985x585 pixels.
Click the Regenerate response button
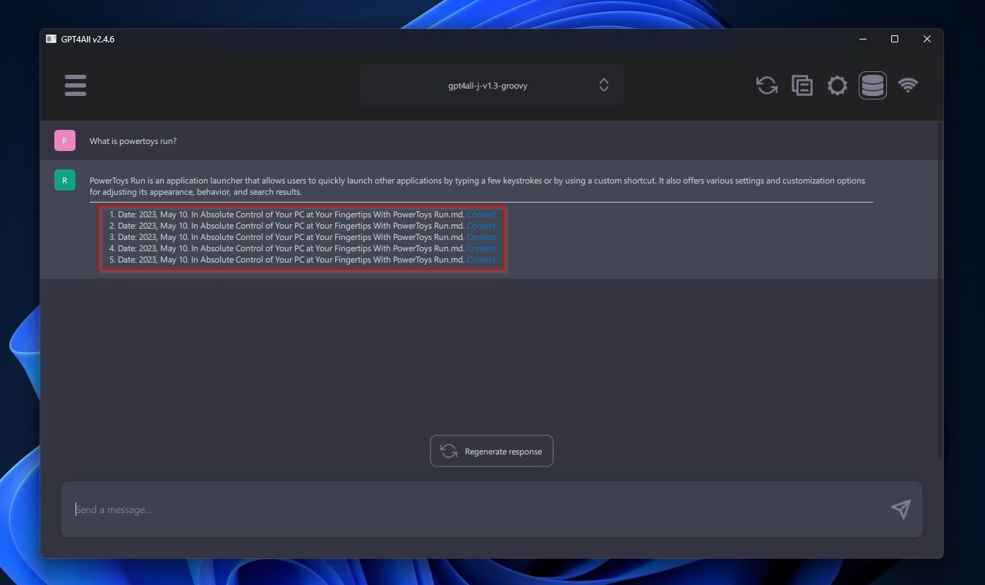point(491,451)
